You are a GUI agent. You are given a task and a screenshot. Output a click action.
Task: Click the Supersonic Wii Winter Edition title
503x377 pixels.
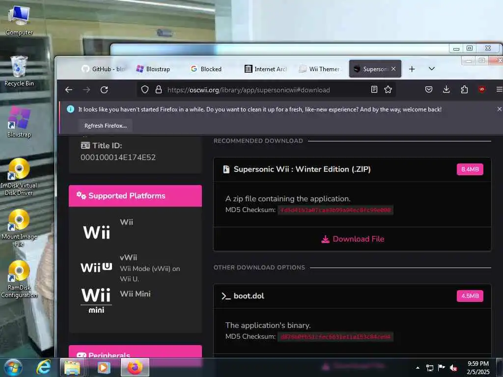(302, 169)
